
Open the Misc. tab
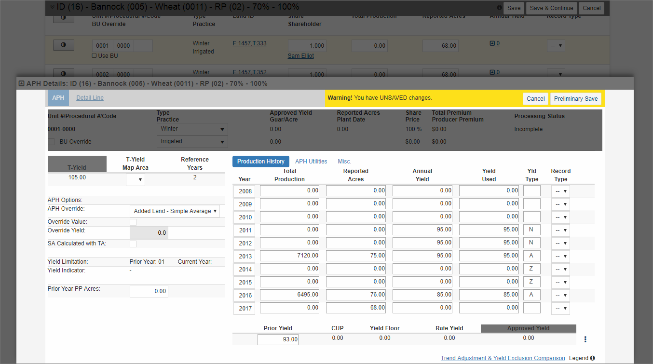[x=344, y=162]
